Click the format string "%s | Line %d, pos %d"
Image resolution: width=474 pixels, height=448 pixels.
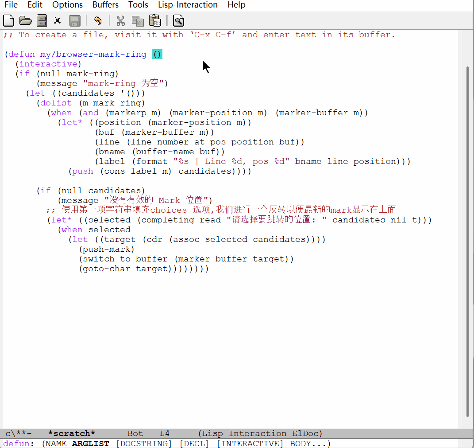[231, 161]
